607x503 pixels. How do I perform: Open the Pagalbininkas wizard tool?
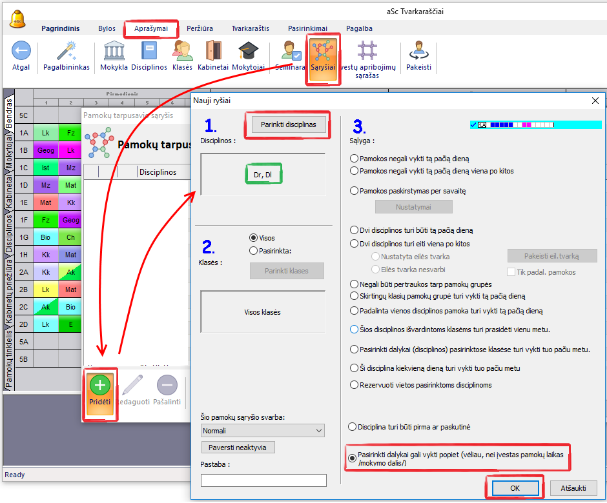click(67, 51)
